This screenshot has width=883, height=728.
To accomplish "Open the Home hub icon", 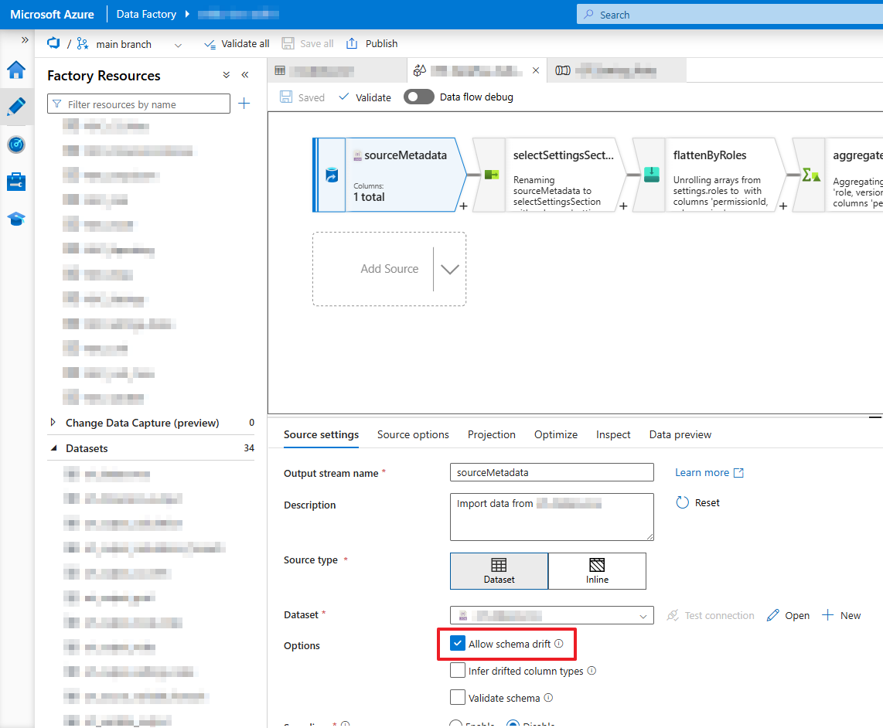I will (16, 70).
